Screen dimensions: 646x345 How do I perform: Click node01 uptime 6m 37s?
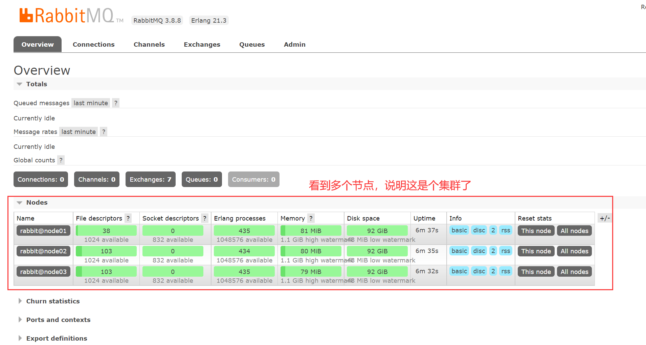(427, 230)
